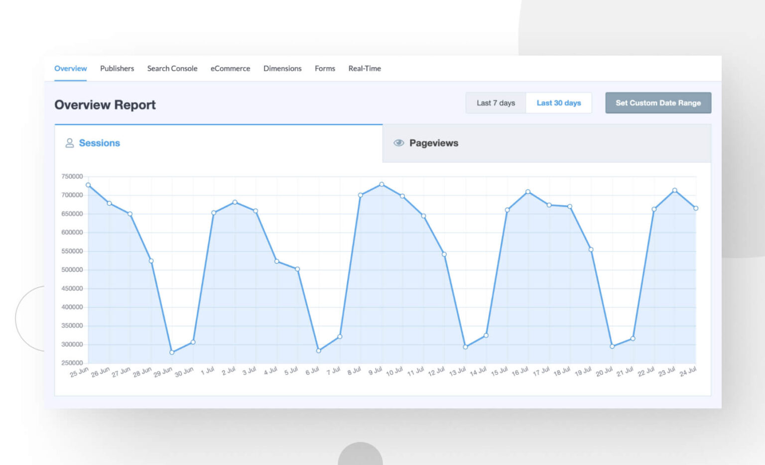Show data for Last 7 days
This screenshot has height=465, width=765.
pyautogui.click(x=496, y=103)
